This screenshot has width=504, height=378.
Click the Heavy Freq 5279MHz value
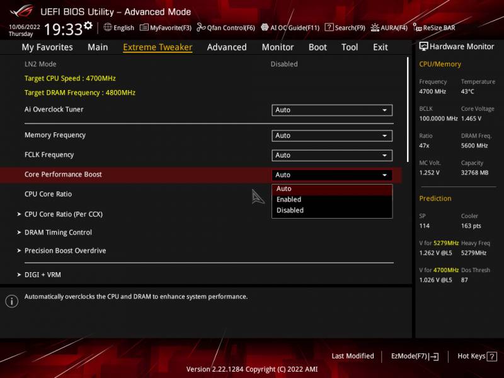474,253
